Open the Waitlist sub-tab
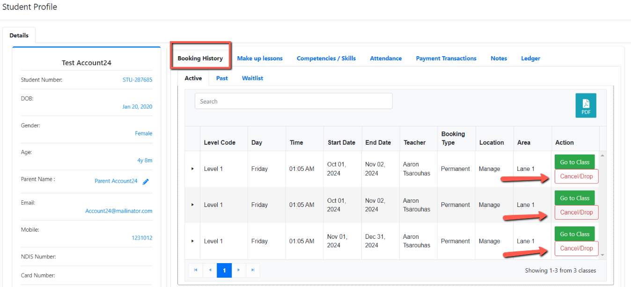The image size is (631, 287). tap(252, 78)
